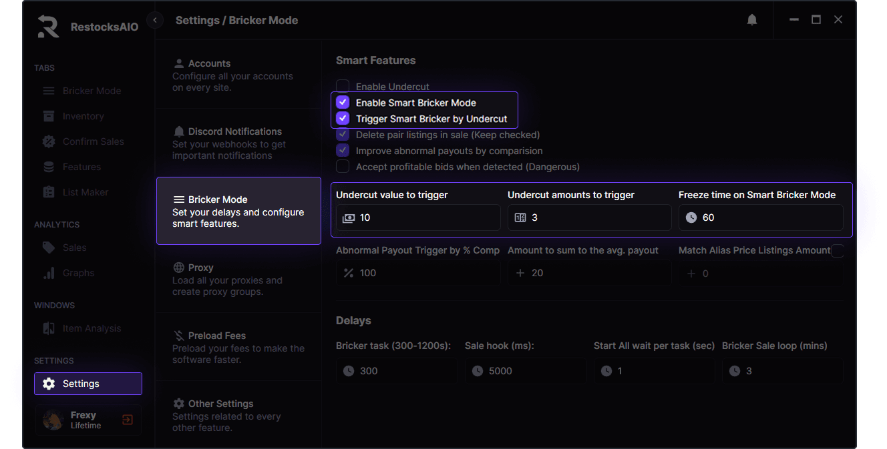This screenshot has width=887, height=449.
Task: Click Abnormal Payout Trigger percent field
Action: [418, 273]
